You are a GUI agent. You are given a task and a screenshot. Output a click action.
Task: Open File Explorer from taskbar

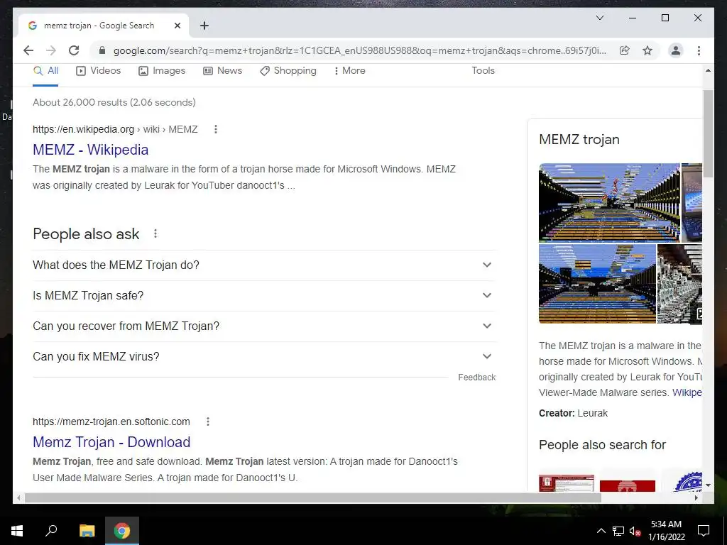point(87,531)
